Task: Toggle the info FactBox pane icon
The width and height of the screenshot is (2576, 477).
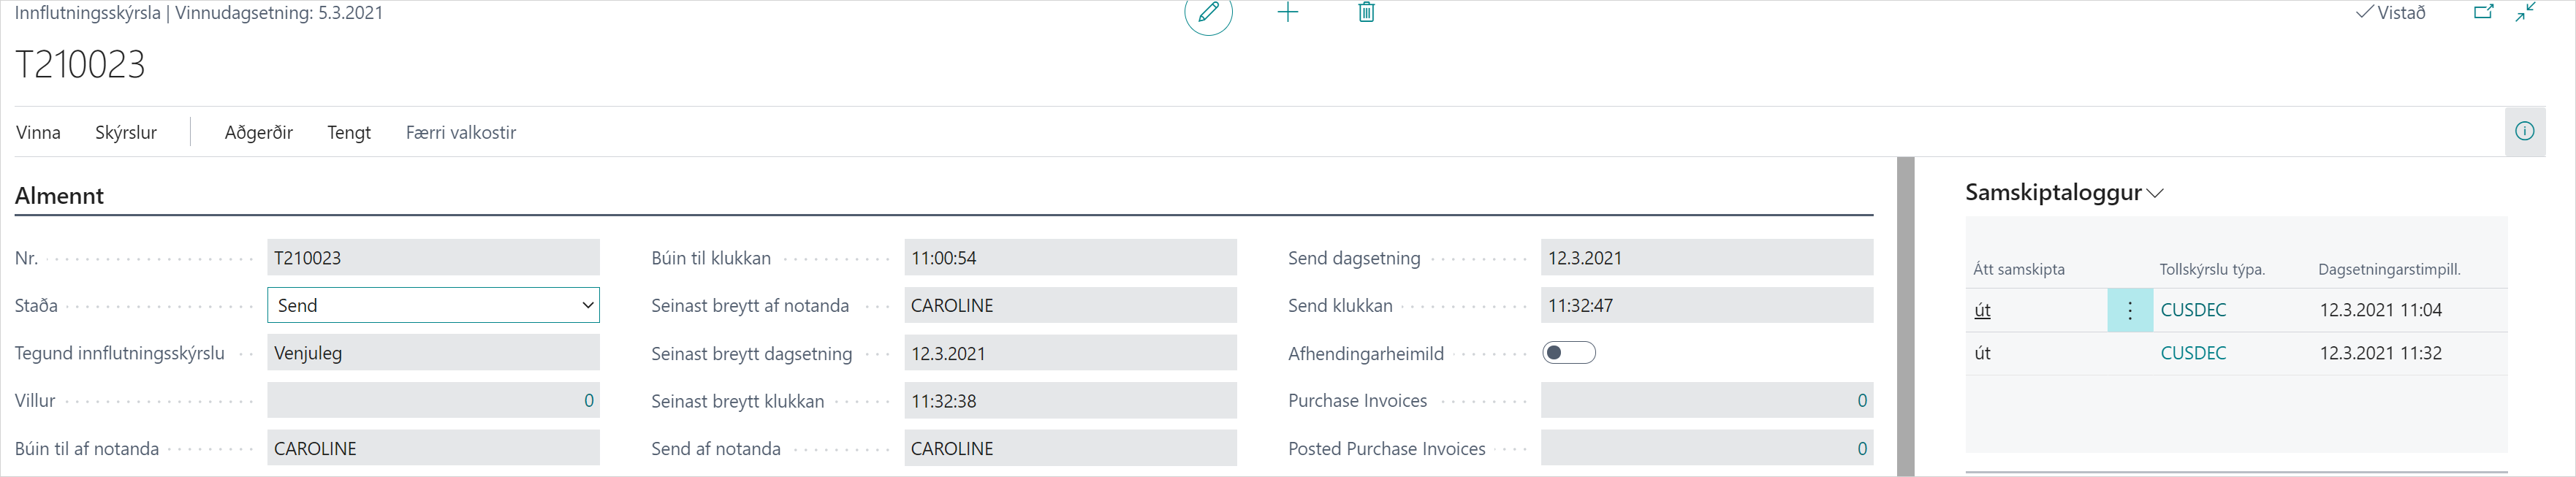Action: click(2524, 132)
